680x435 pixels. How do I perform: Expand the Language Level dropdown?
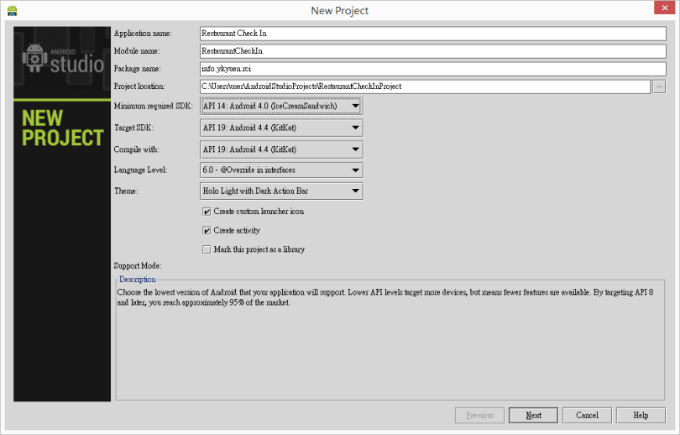tap(281, 170)
